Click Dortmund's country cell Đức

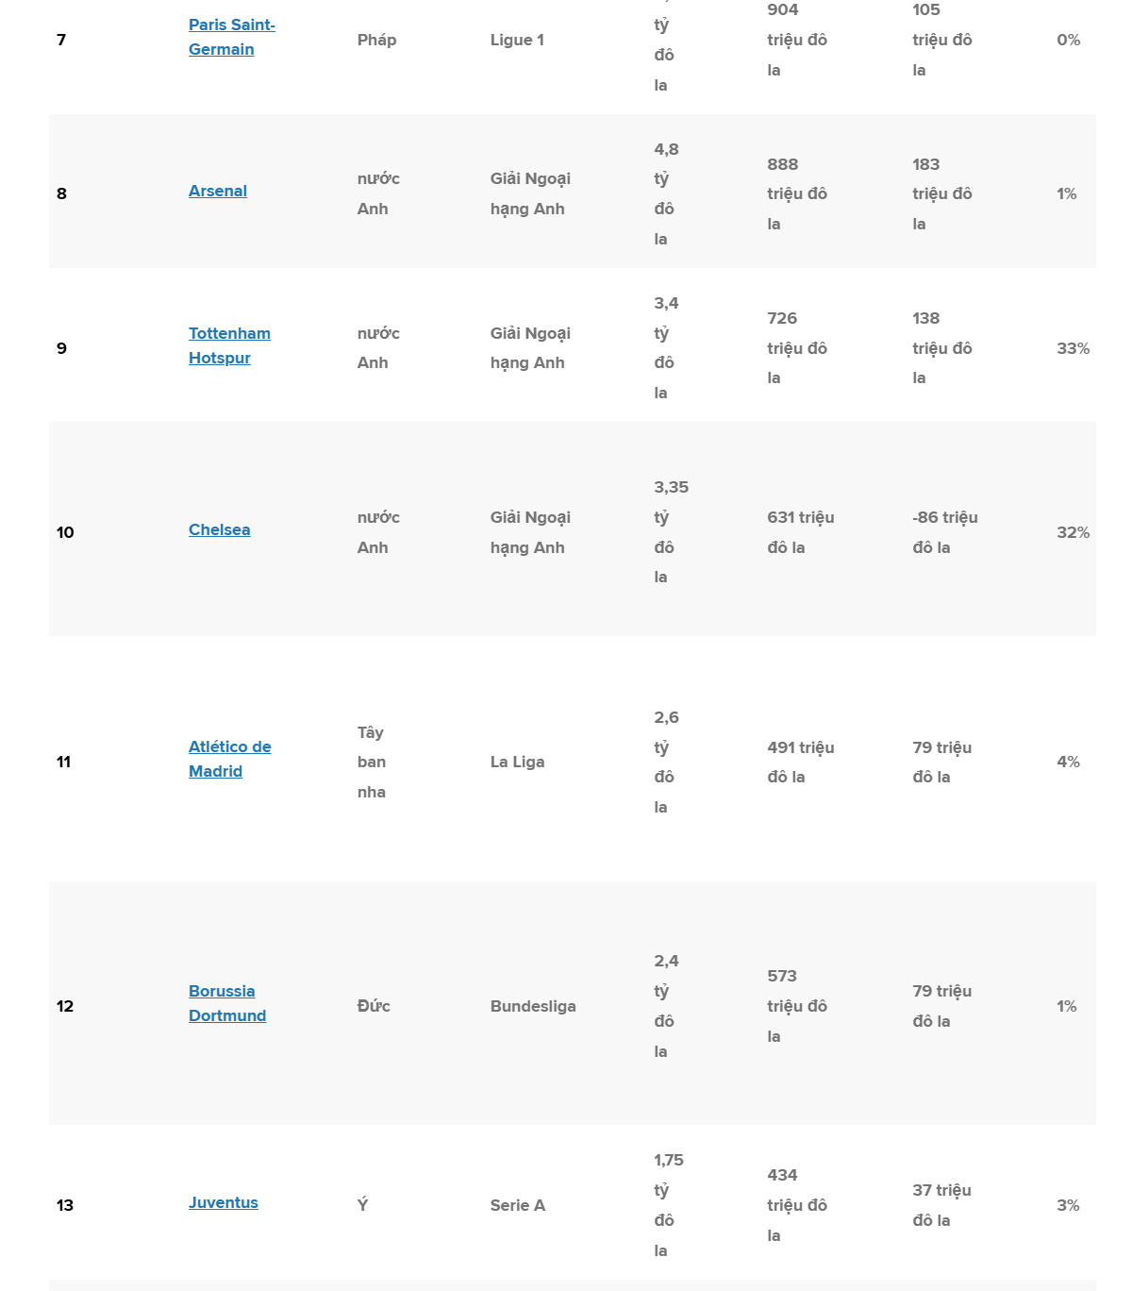point(374,1006)
